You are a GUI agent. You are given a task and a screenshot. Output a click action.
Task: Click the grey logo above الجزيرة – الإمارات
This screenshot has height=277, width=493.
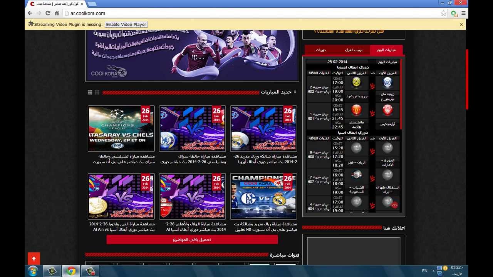point(387,147)
